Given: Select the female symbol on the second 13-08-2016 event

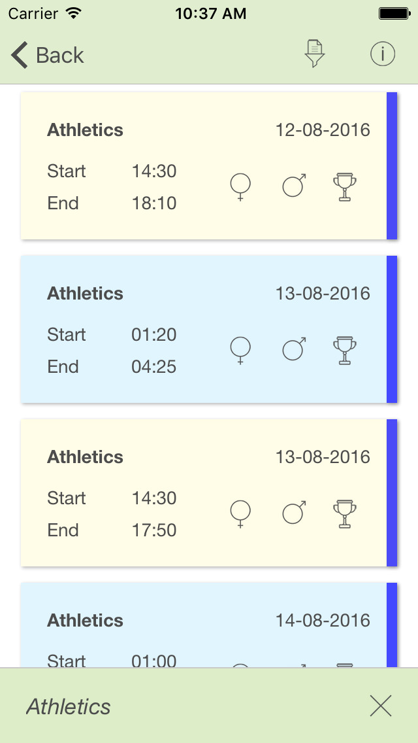Looking at the screenshot, I should [240, 513].
